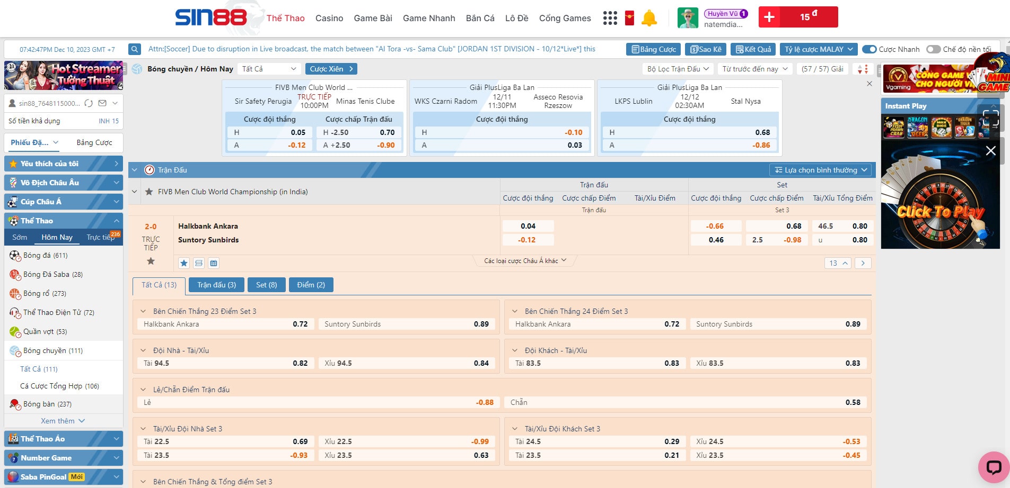
Task: Open Bóng bàn (237) sport
Action: tap(64, 404)
